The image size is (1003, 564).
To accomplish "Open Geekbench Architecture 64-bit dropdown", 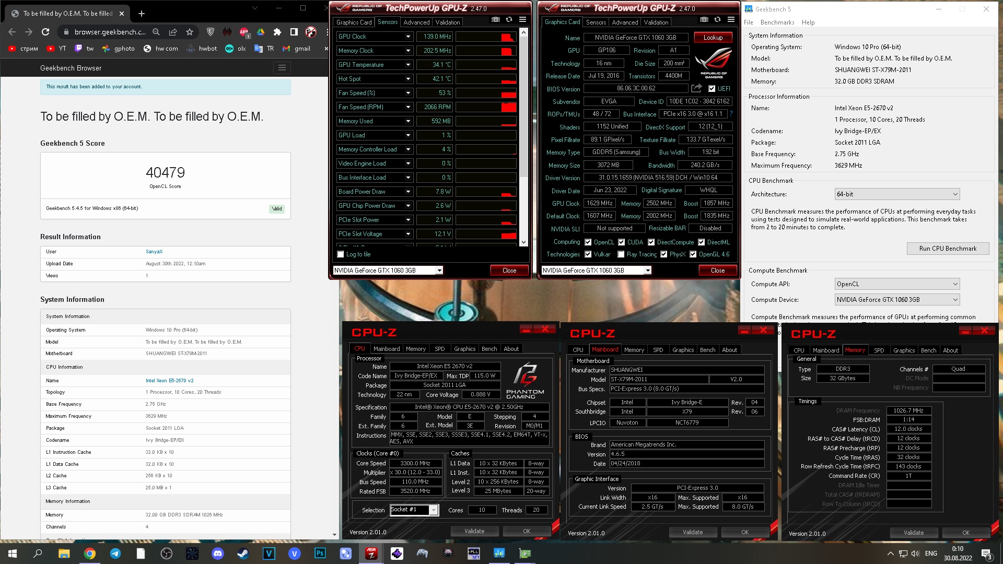I will coord(897,194).
